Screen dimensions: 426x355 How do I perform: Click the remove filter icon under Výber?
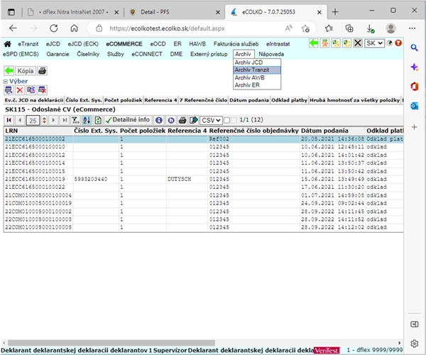pyautogui.click(x=42, y=90)
